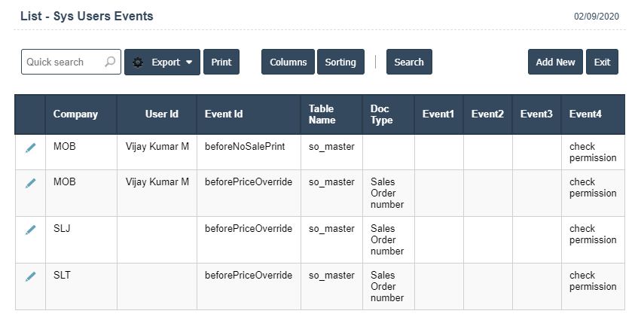Click the pencil edit icon for beforeNoSalePrint row

click(x=30, y=148)
